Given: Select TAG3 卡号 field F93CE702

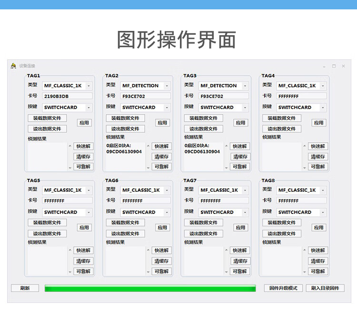Looking at the screenshot, I should click(x=223, y=96).
